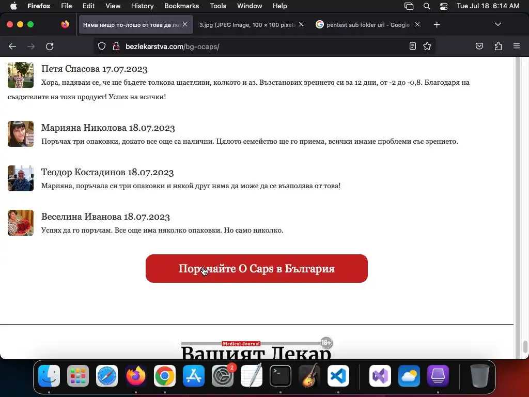Open Finder from the Dock
529x397 pixels.
[49, 376]
